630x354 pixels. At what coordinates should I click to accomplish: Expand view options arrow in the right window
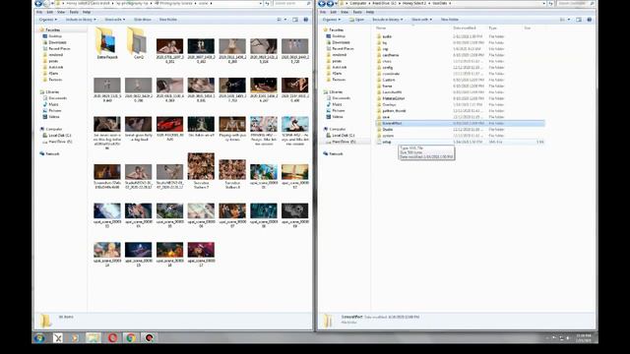click(x=569, y=20)
